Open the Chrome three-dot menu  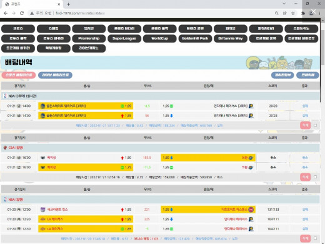click(319, 13)
